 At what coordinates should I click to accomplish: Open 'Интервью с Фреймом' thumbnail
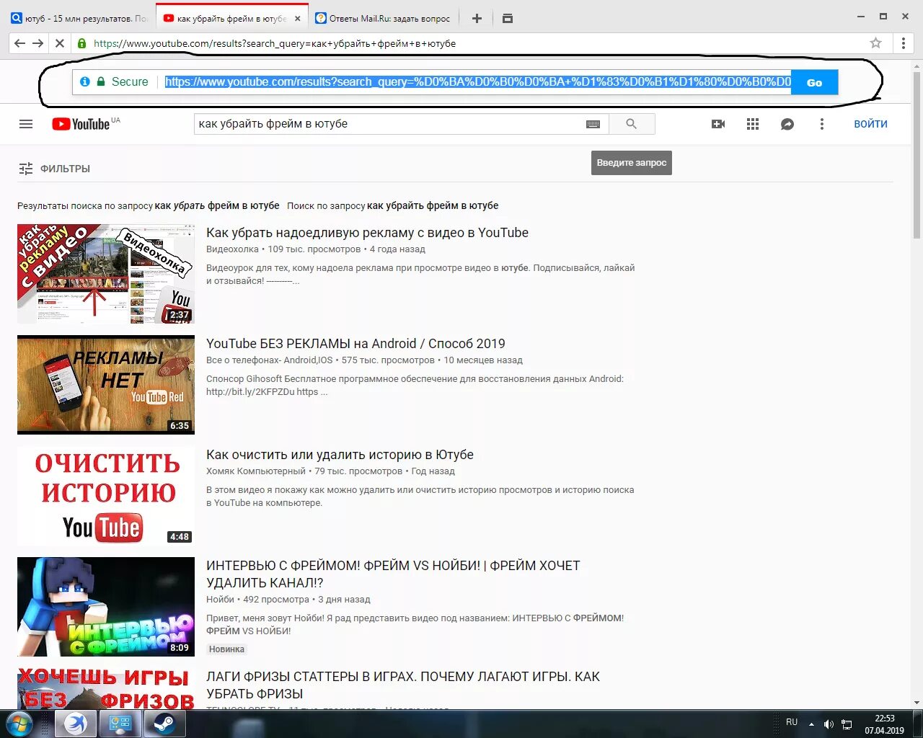tap(106, 607)
